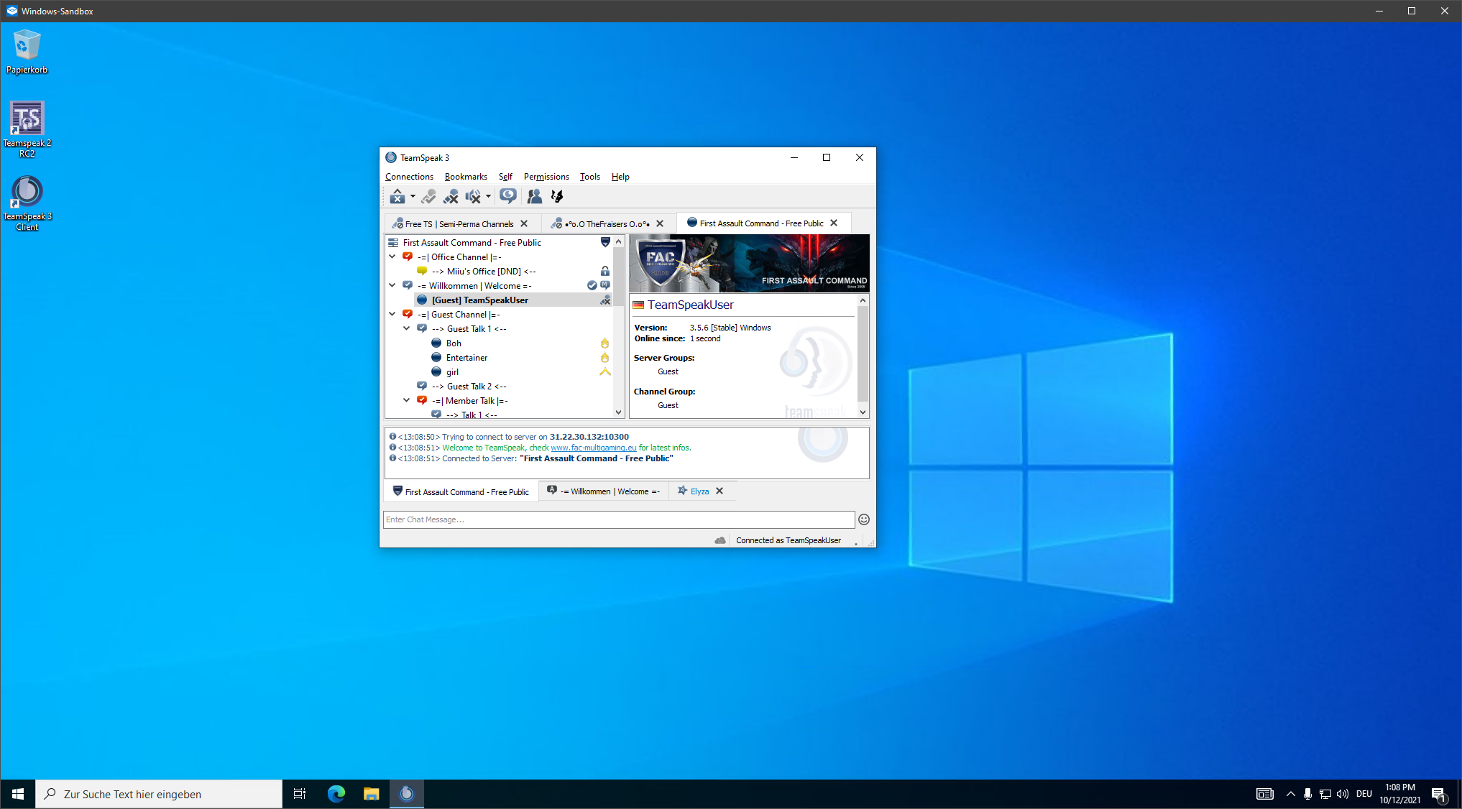Screen dimensions: 1462x809
Task: Open Microsoft Edge from the taskbar
Action: point(336,794)
